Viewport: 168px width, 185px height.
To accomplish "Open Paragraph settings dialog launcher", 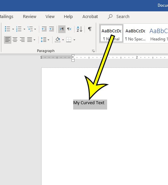I will [93, 51].
